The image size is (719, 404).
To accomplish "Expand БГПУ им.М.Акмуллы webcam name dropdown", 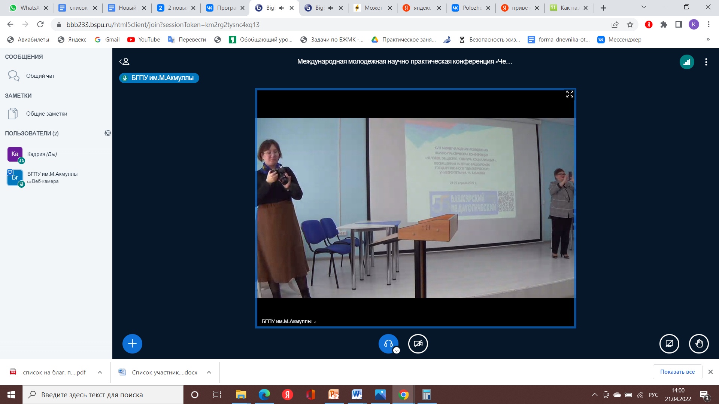I will [289, 321].
